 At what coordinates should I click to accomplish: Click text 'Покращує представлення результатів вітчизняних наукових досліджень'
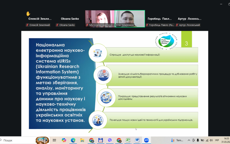click(x=153, y=98)
